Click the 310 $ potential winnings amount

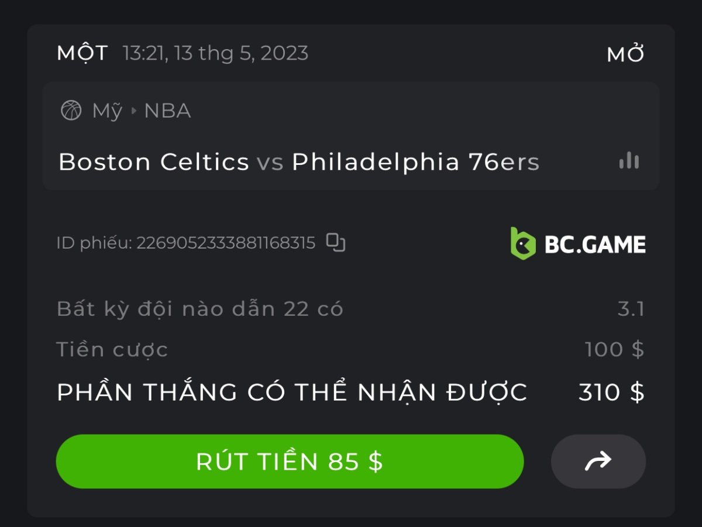(x=611, y=392)
